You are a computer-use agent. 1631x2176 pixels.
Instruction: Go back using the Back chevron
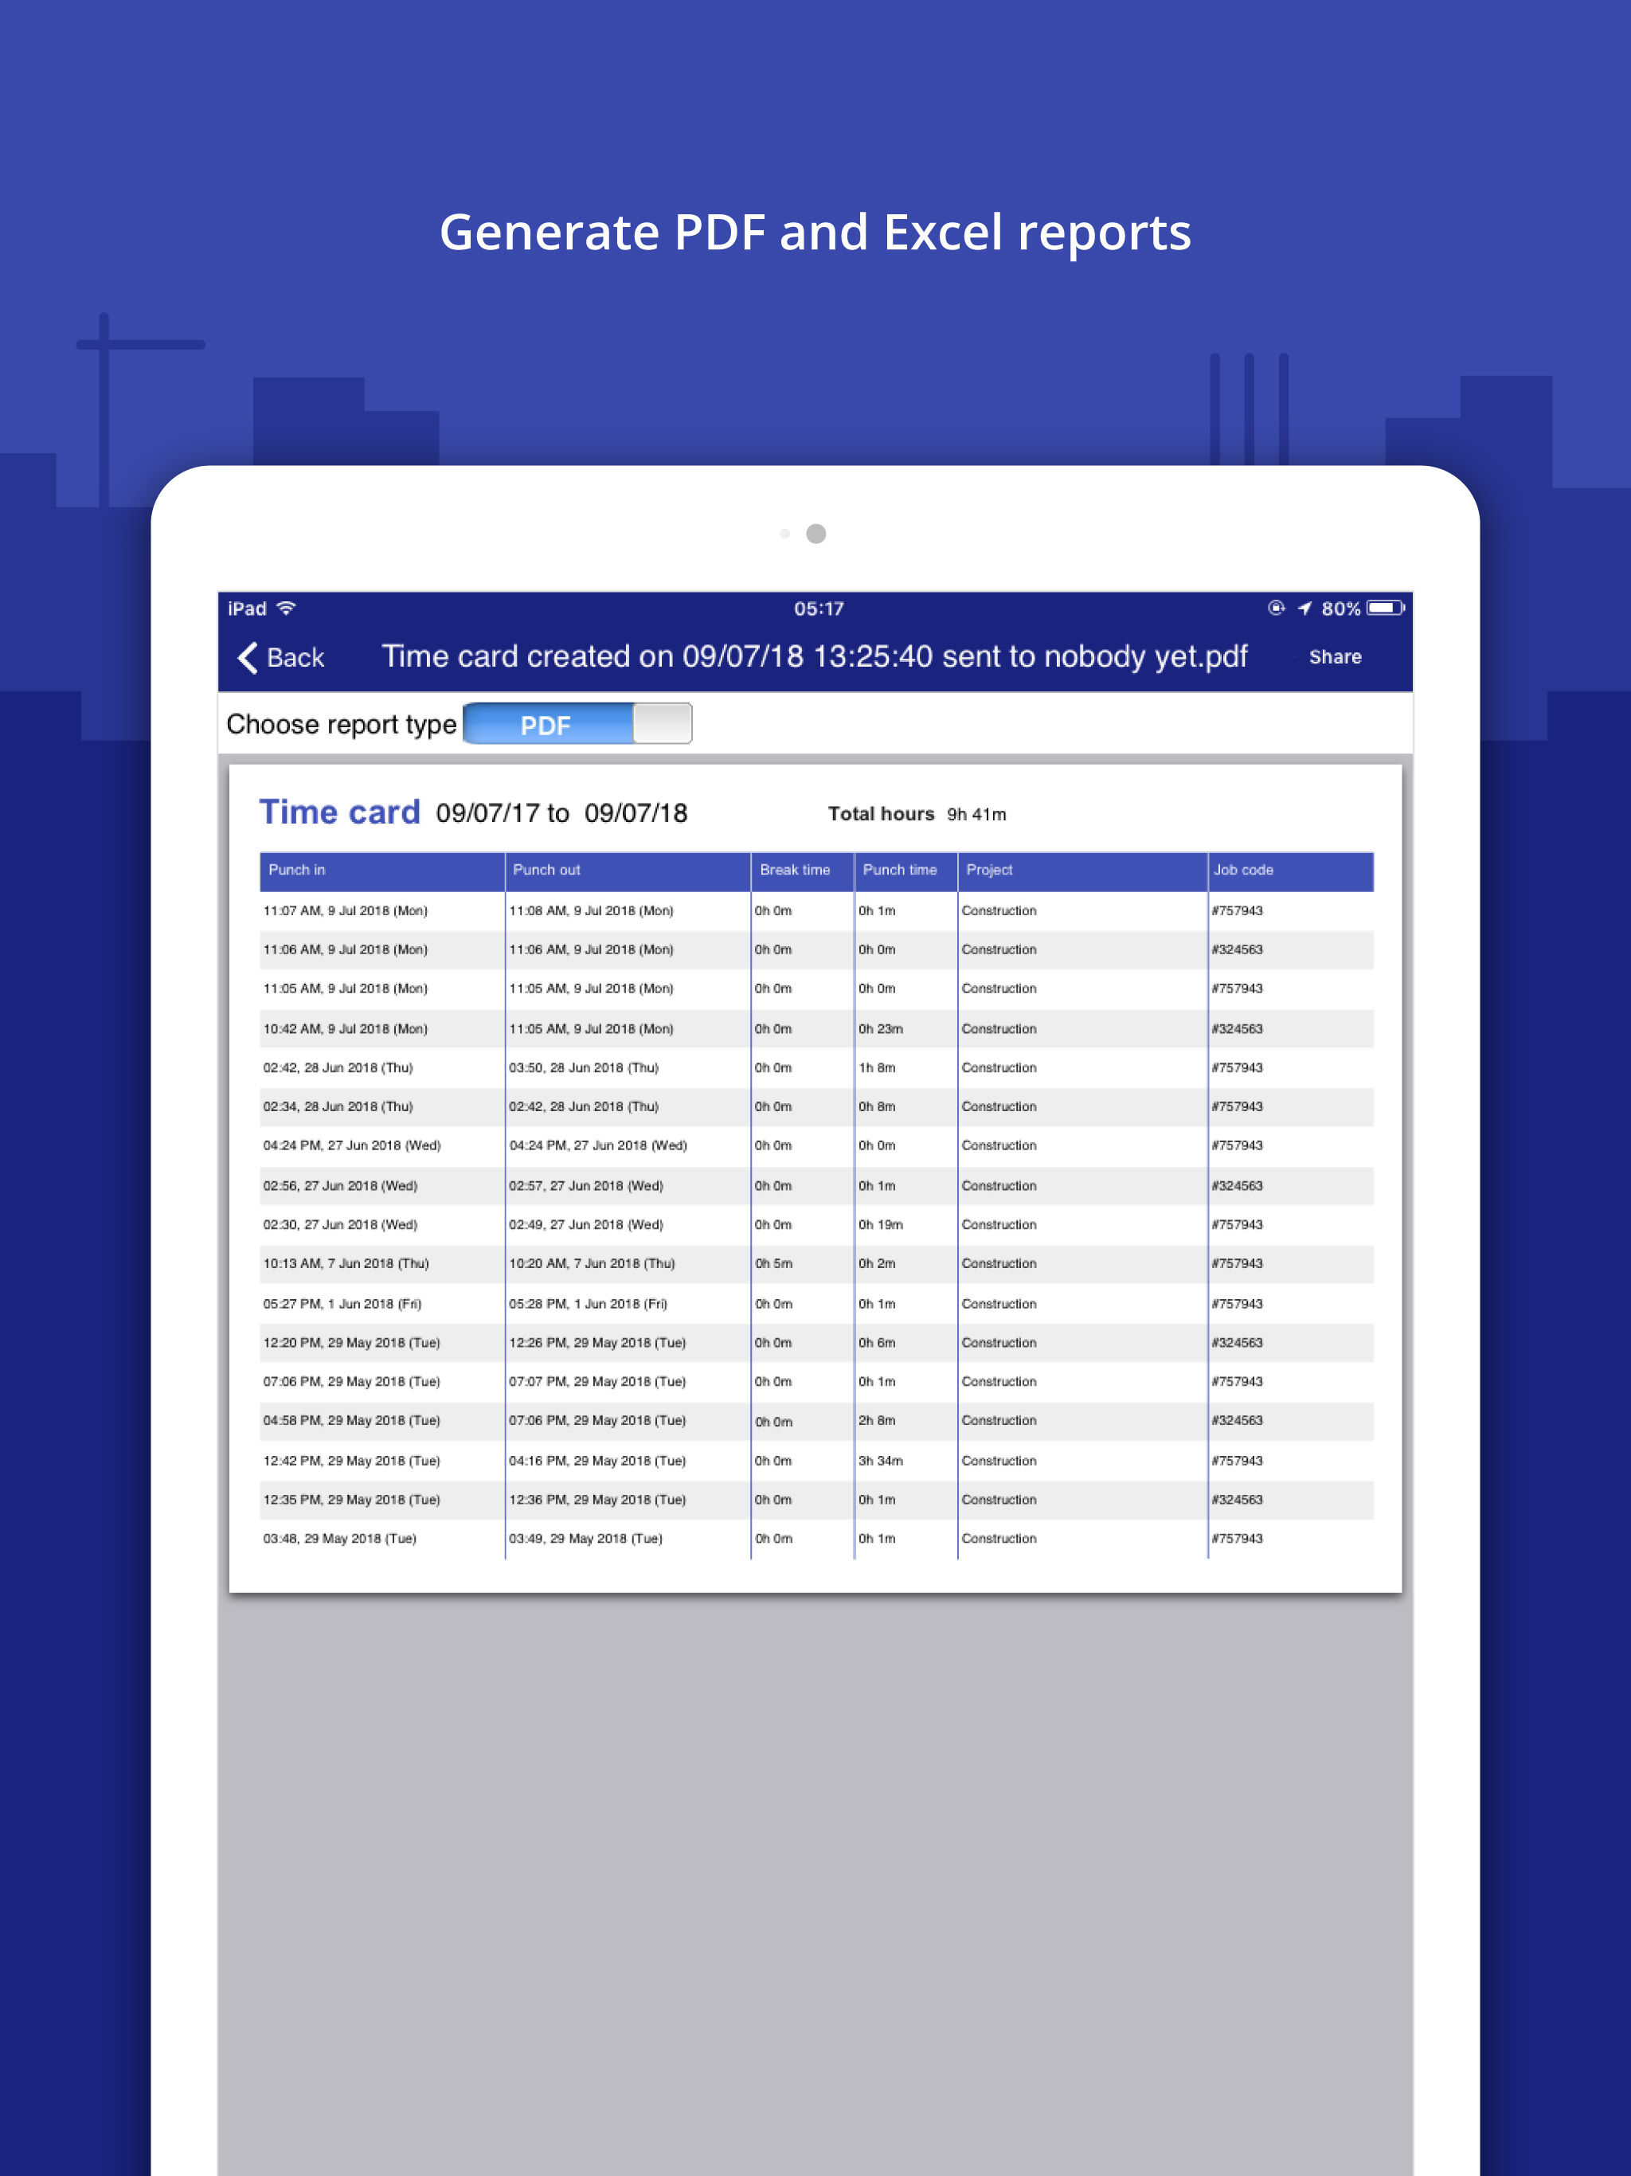pos(280,657)
